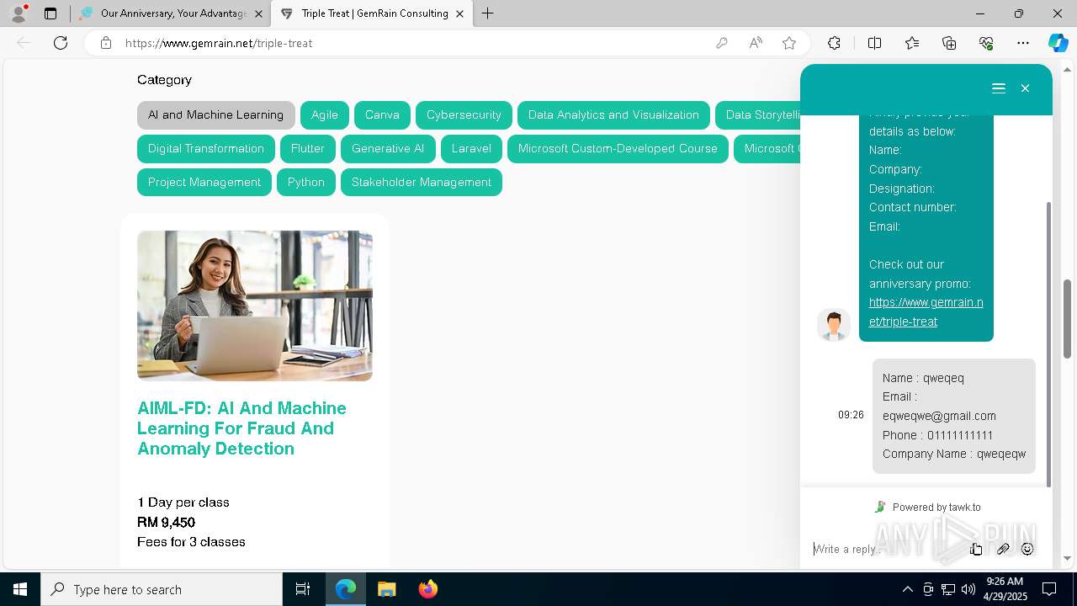Filter by Digital Transformation category

206,148
